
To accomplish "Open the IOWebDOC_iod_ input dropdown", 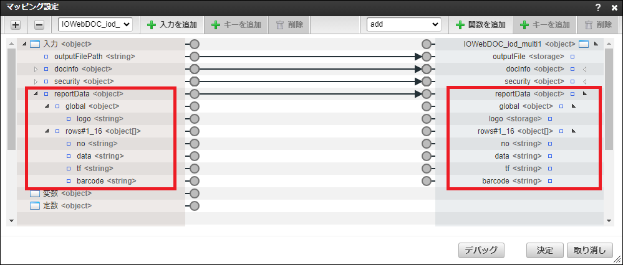I will (95, 24).
